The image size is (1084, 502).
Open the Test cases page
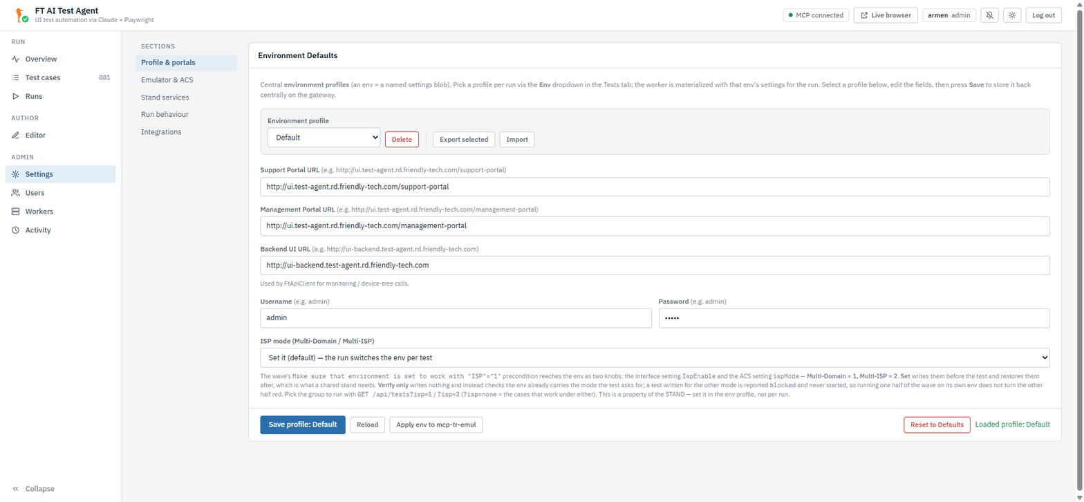[x=61, y=78]
